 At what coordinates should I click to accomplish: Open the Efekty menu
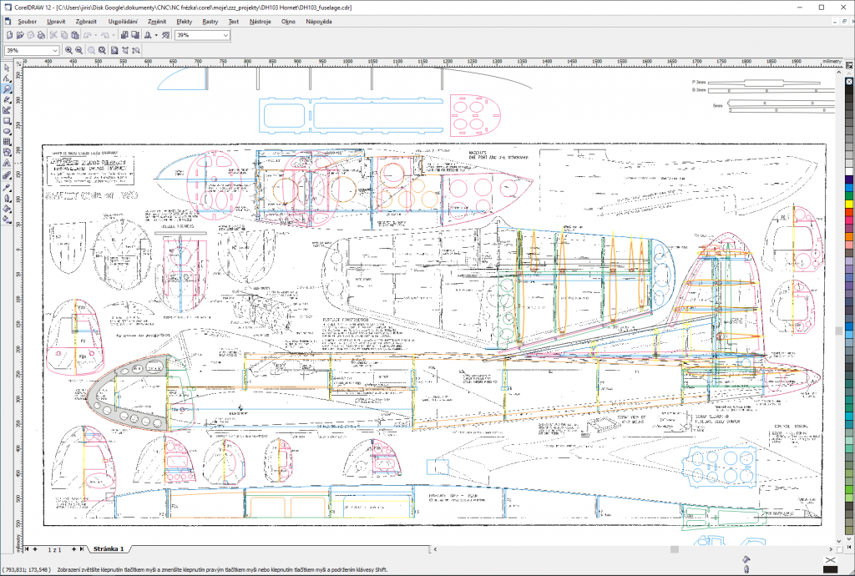185,20
